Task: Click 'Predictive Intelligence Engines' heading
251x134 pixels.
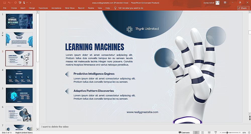Action: (x=94, y=74)
